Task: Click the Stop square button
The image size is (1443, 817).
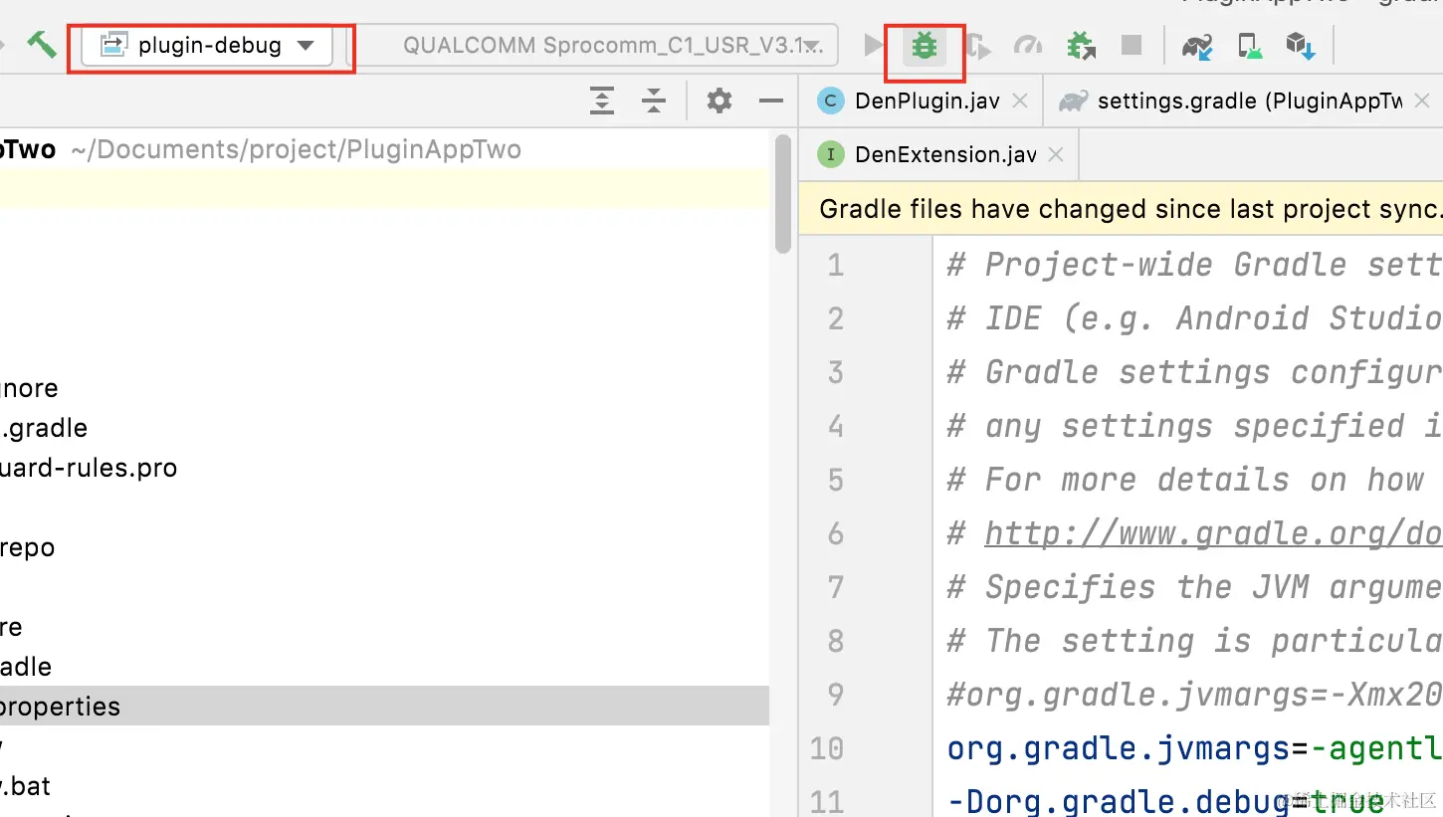Action: [1132, 45]
